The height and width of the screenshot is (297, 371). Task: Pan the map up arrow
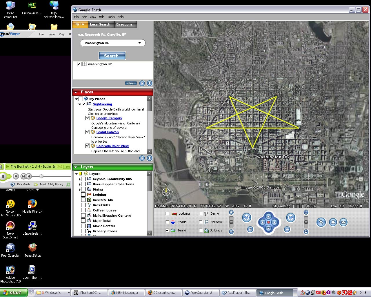[268, 216]
